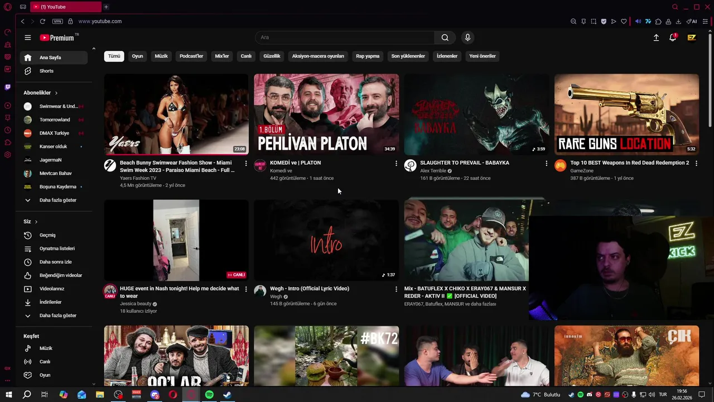Open new browser tab with plus
The height and width of the screenshot is (402, 714).
[x=106, y=7]
